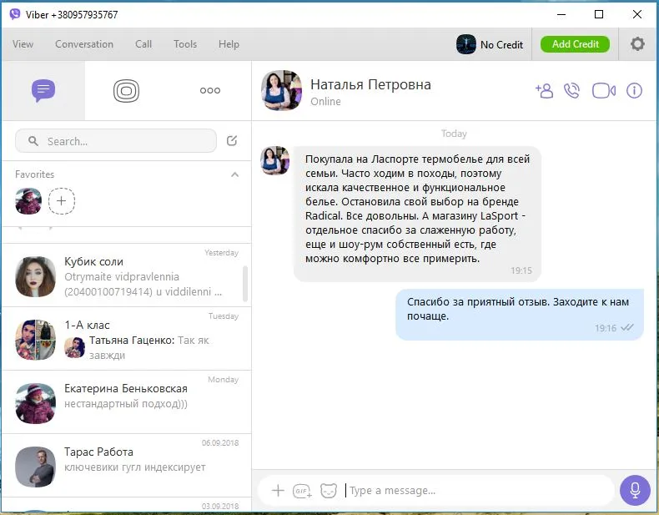Focus the Search field
Image resolution: width=659 pixels, height=515 pixels.
(x=116, y=141)
